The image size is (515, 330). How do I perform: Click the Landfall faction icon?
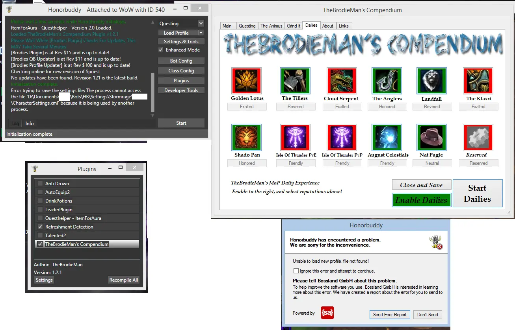(431, 81)
